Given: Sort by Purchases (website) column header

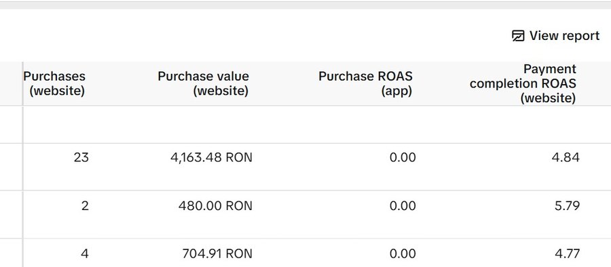Looking at the screenshot, I should (54, 83).
